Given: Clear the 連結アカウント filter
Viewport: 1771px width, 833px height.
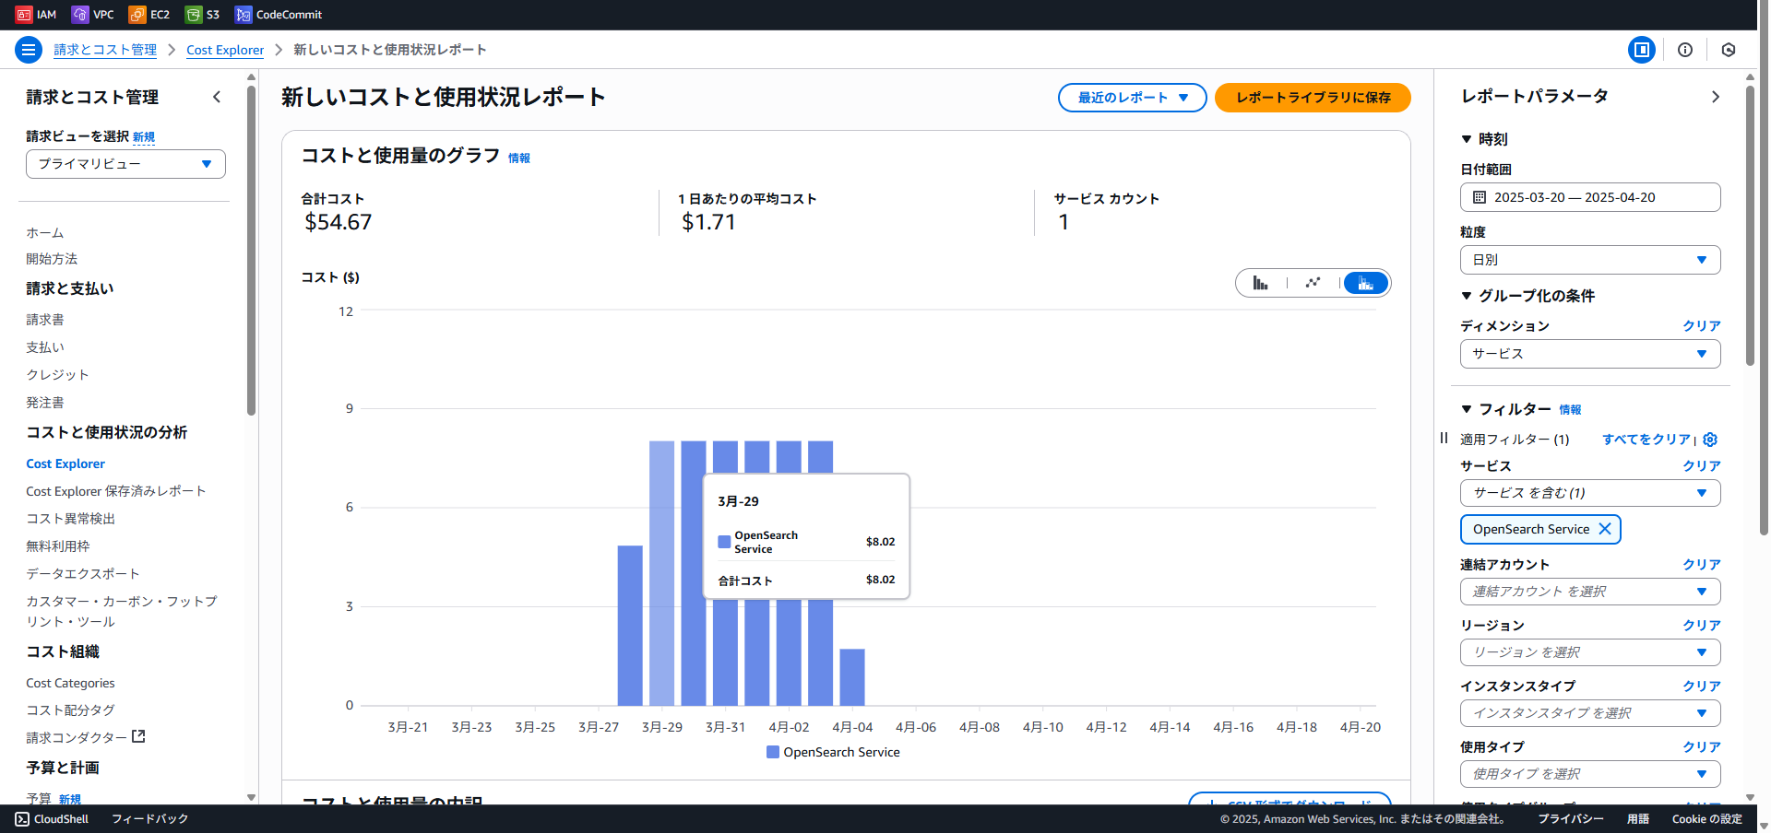Looking at the screenshot, I should coord(1702,565).
